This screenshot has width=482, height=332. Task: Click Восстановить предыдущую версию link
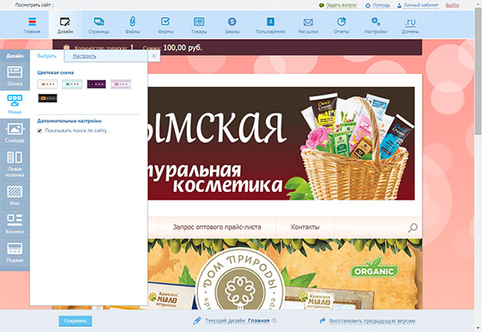[372, 321]
